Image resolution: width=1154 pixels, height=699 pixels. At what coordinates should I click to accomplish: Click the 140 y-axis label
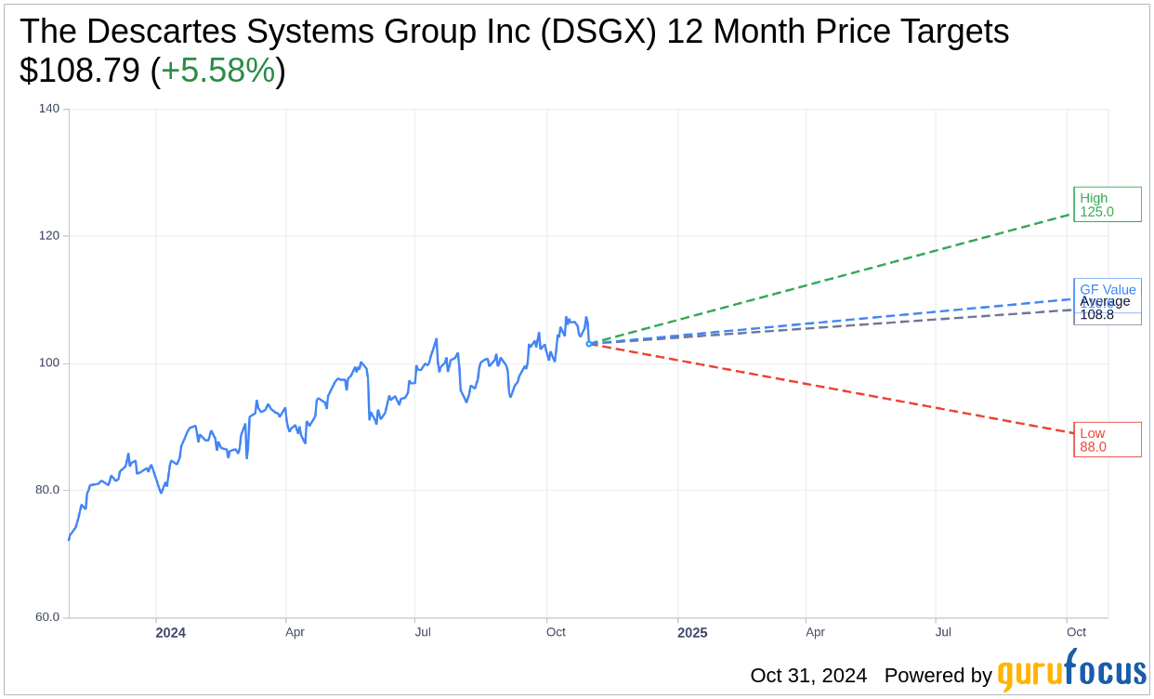tap(49, 109)
